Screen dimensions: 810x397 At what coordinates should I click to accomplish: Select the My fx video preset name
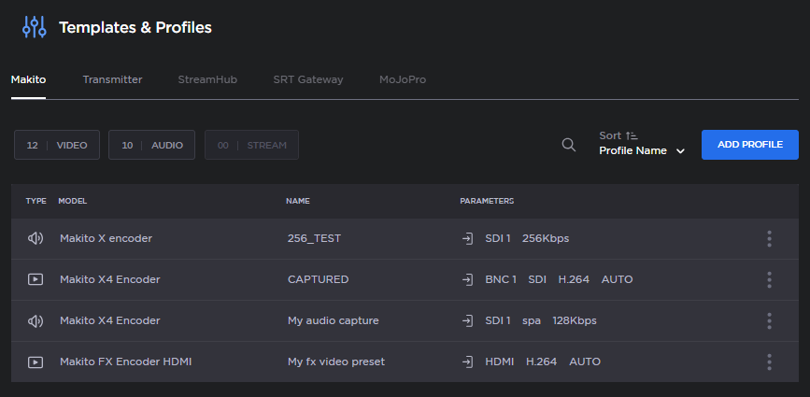click(x=336, y=362)
